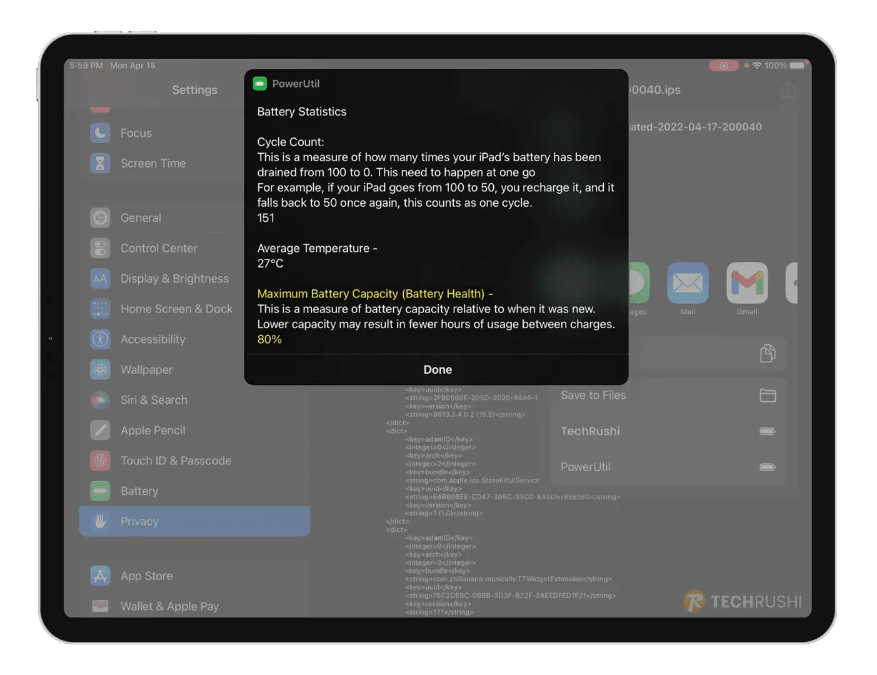Image resolution: width=877 pixels, height=675 pixels.
Task: Share via Gmail app icon
Action: [747, 283]
